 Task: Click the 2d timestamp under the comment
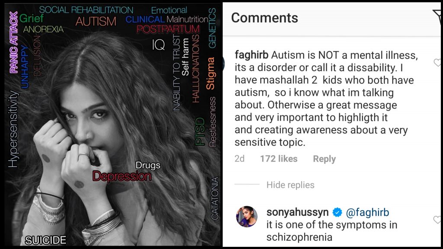(x=239, y=159)
